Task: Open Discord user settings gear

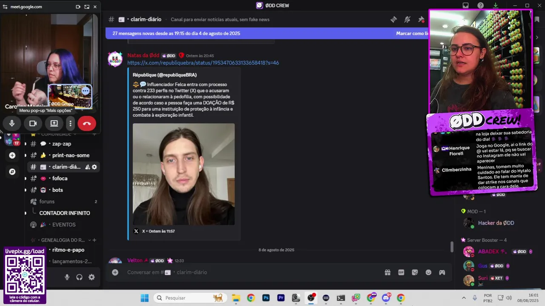Action: 92,277
